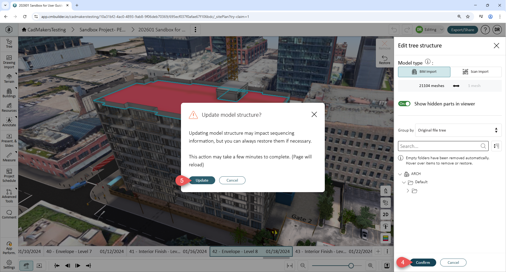Open Drawing Import tool
The width and height of the screenshot is (506, 272).
pyautogui.click(x=9, y=62)
